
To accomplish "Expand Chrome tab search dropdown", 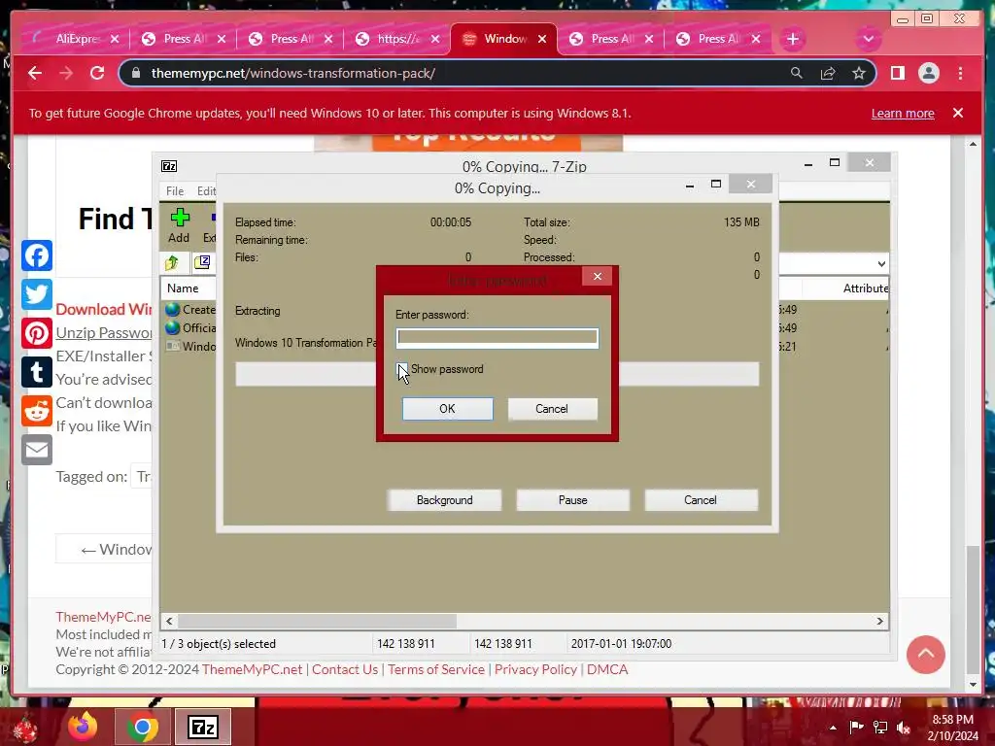I will tap(868, 39).
